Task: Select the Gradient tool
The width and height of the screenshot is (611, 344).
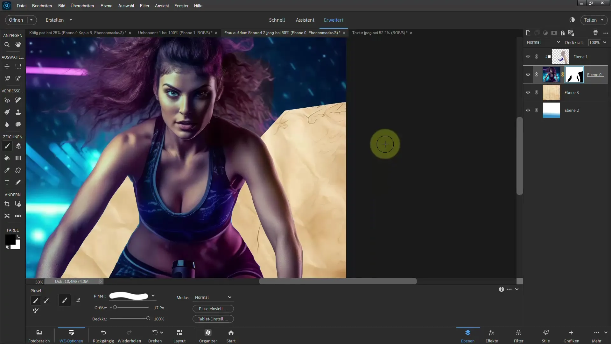Action: click(x=18, y=158)
